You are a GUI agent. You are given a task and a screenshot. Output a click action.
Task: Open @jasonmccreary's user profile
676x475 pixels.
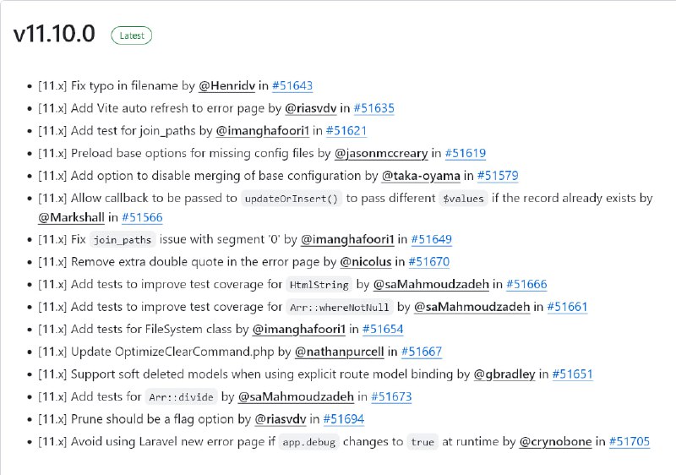pos(381,153)
